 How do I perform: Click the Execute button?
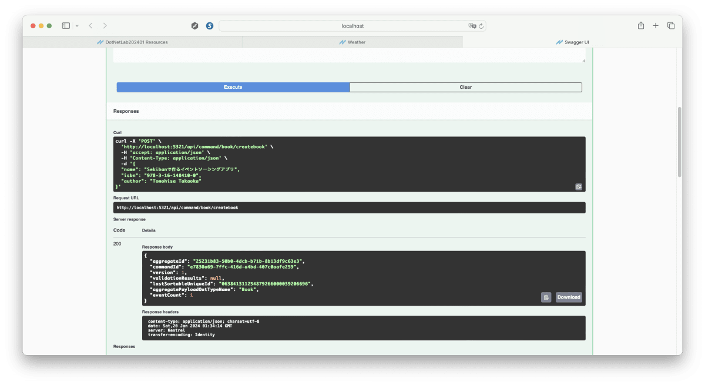click(x=233, y=87)
